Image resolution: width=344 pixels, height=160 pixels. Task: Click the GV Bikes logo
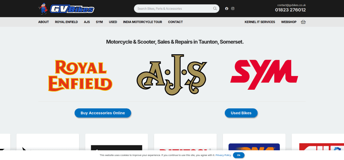(x=66, y=8)
